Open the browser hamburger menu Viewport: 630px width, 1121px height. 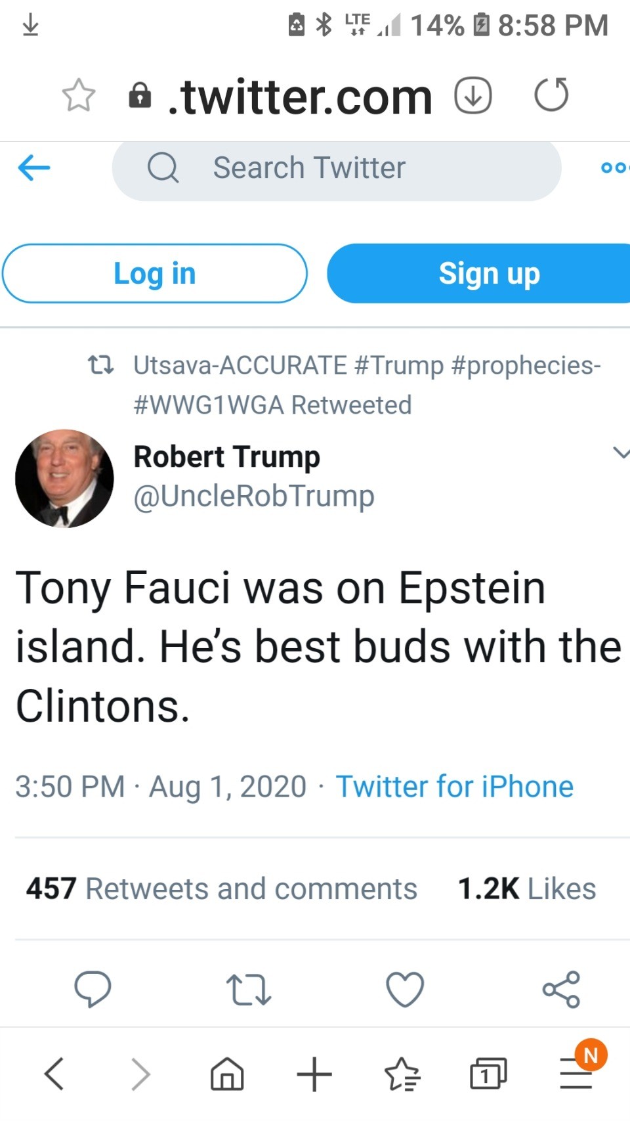click(x=576, y=1074)
